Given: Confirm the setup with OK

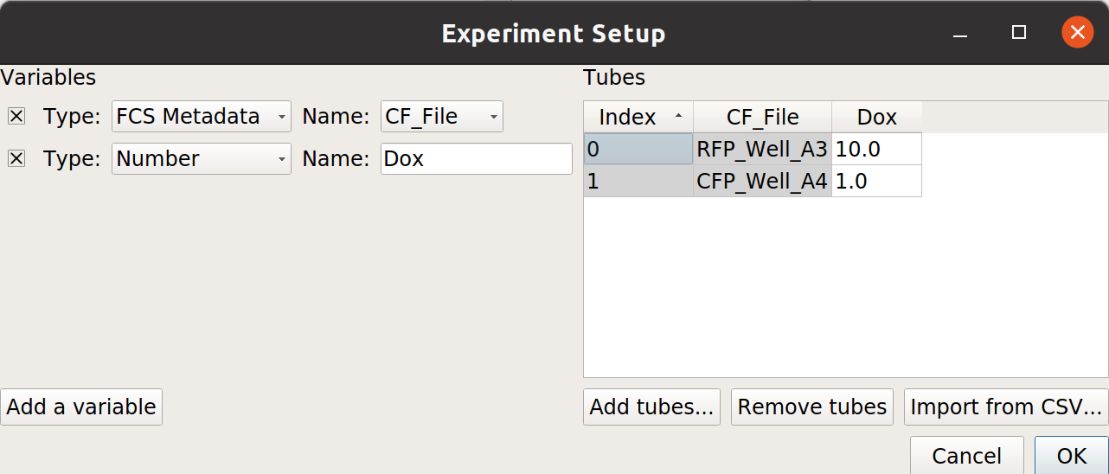Looking at the screenshot, I should [x=1072, y=455].
